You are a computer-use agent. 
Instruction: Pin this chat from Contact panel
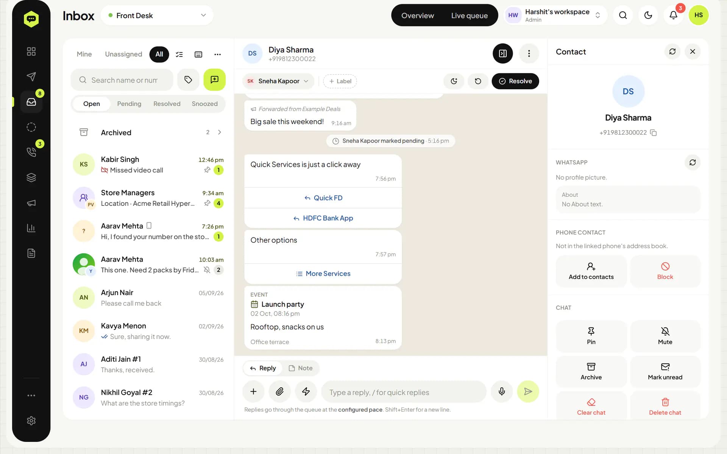coord(591,336)
